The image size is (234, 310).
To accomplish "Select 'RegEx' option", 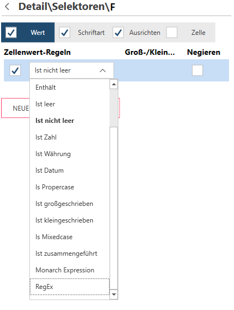I will point(70,287).
